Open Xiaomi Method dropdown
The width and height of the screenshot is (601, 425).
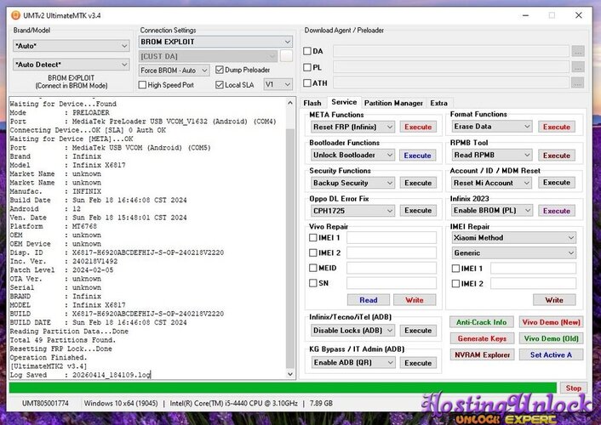(x=513, y=238)
